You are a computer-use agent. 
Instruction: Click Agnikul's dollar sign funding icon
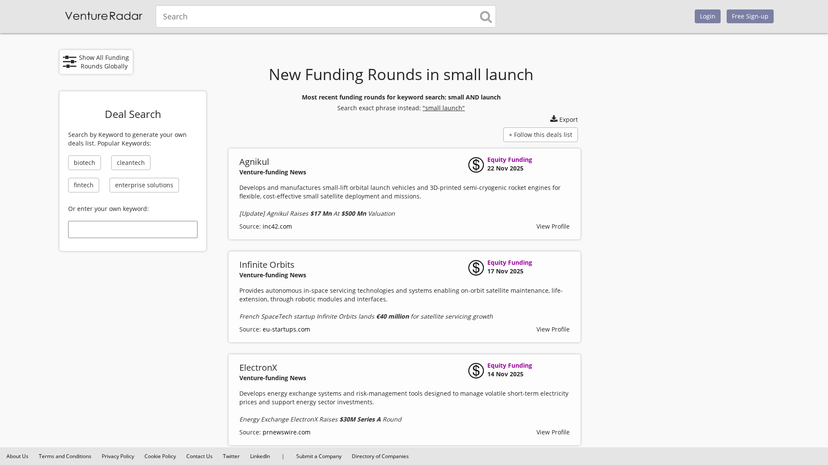pos(476,165)
